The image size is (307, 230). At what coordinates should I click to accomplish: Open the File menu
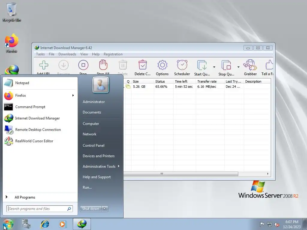52,54
